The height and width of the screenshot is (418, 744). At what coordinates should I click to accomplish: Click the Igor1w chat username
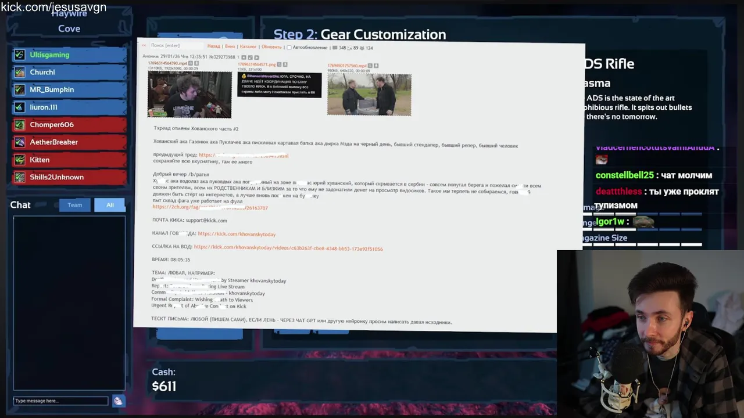coord(610,222)
